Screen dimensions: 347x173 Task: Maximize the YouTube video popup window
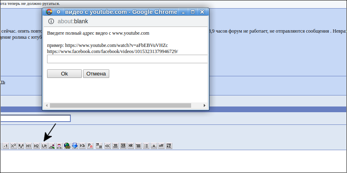[193, 12]
